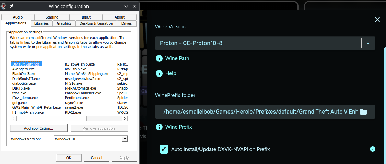The height and width of the screenshot is (164, 386).
Task: Toggle Auto Install/Update DXVK-NVAPI checkbox
Action: coord(164,149)
